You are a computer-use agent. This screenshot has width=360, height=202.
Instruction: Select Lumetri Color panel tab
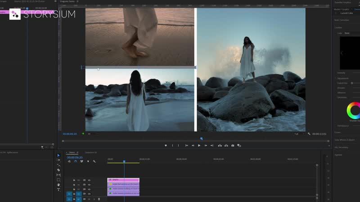(346, 13)
